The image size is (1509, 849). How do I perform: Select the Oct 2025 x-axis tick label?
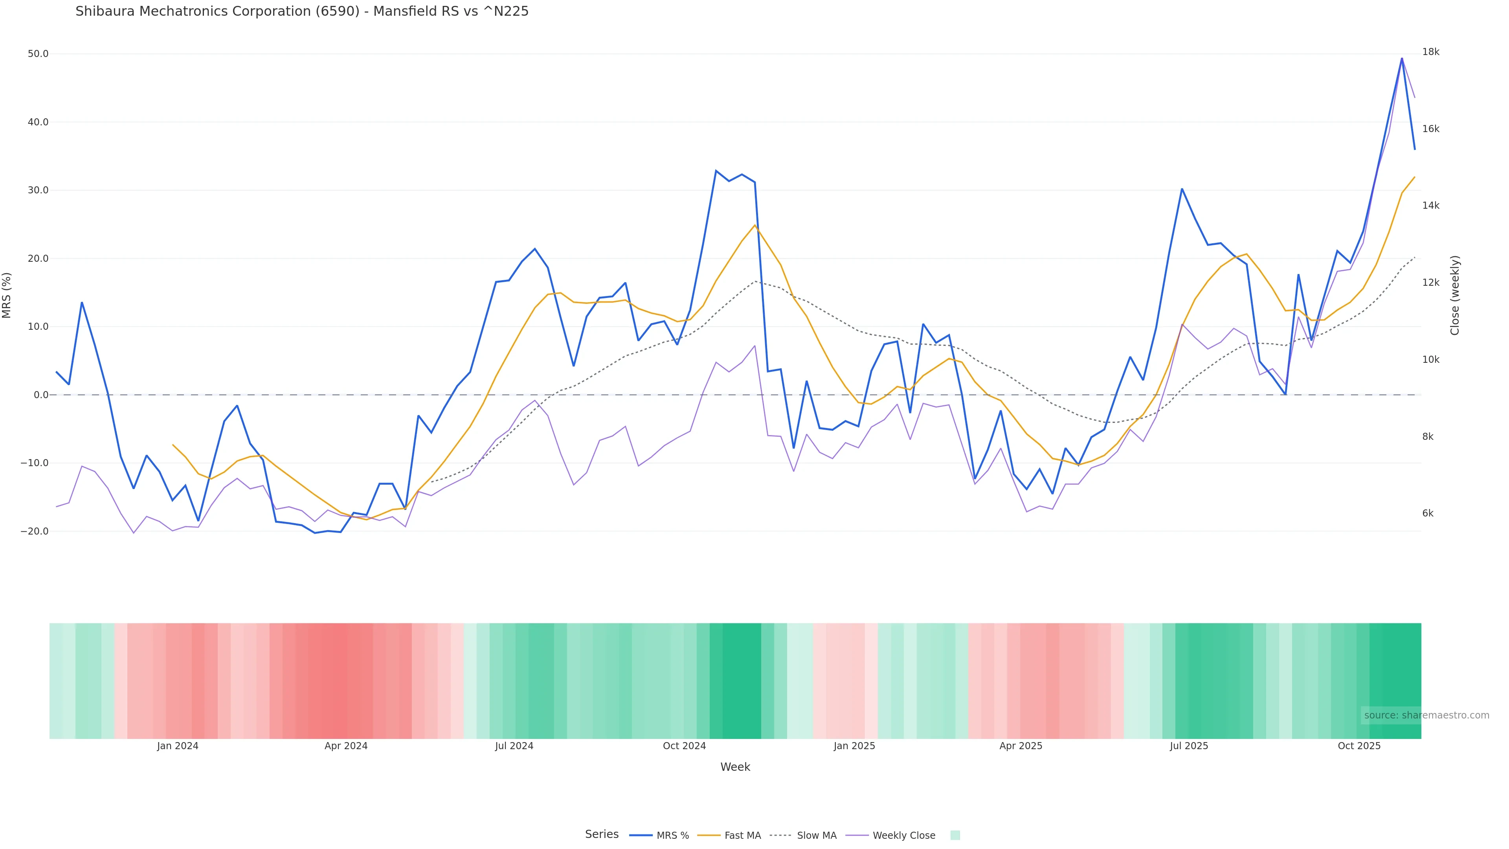1359,746
